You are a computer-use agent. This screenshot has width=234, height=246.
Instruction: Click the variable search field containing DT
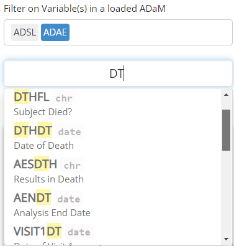118,73
